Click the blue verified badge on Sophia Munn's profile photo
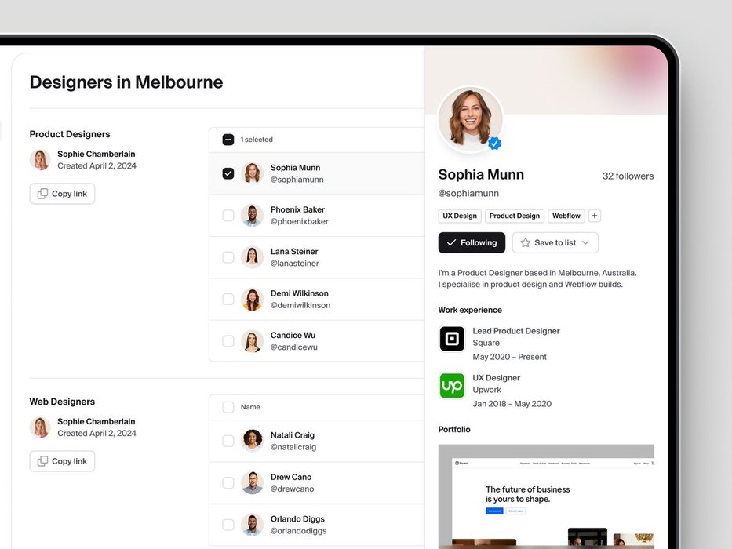This screenshot has height=549, width=732. pos(494,144)
